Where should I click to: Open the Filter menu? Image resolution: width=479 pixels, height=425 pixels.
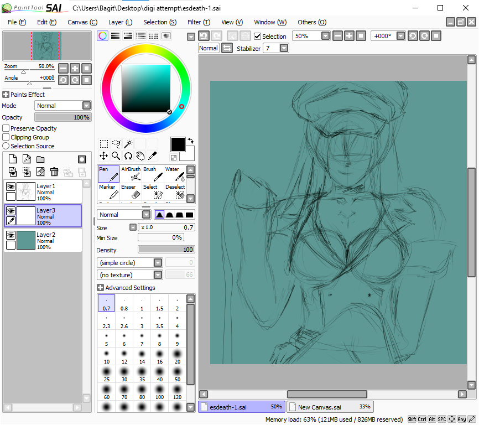pyautogui.click(x=199, y=22)
